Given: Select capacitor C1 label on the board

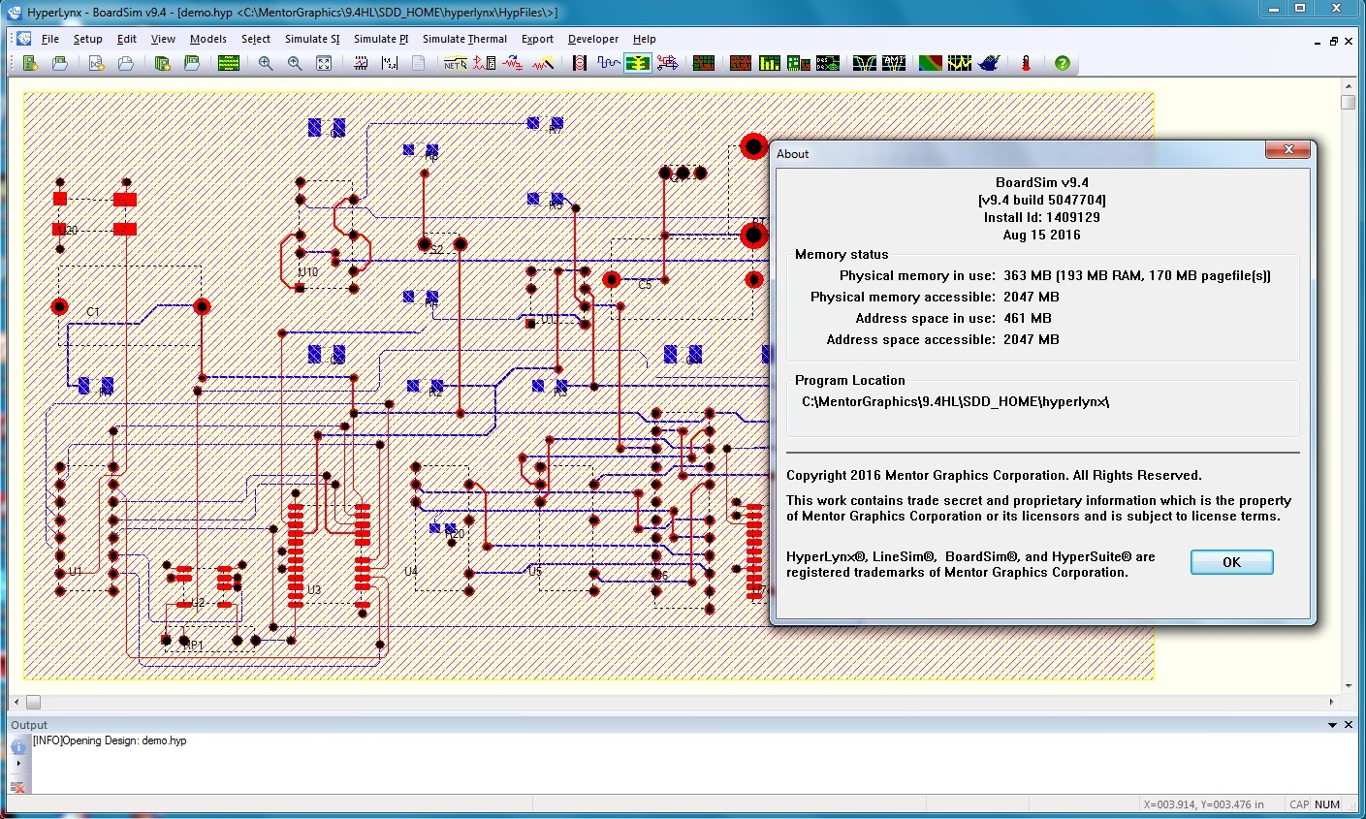Looking at the screenshot, I should pos(93,312).
